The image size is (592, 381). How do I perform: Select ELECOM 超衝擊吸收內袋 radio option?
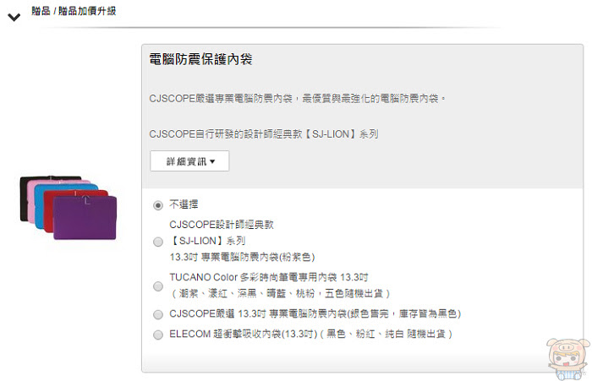(x=158, y=335)
